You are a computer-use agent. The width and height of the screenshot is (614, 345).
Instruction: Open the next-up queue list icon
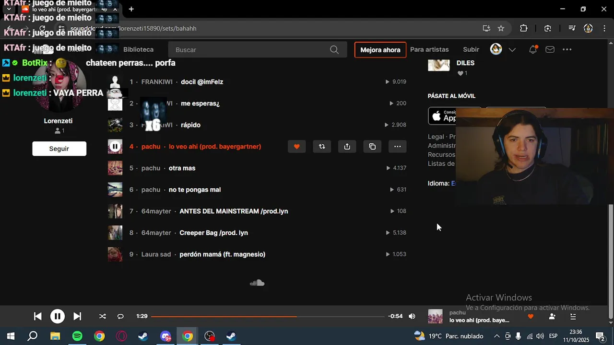pos(573,316)
